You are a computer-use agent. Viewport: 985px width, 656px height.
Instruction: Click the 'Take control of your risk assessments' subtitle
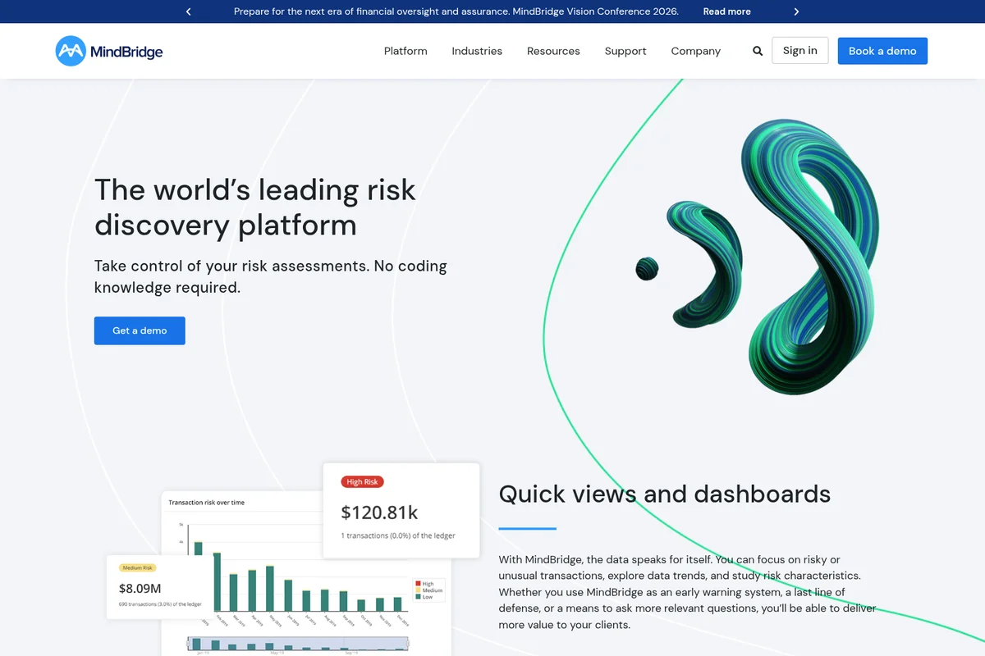pyautogui.click(x=271, y=276)
